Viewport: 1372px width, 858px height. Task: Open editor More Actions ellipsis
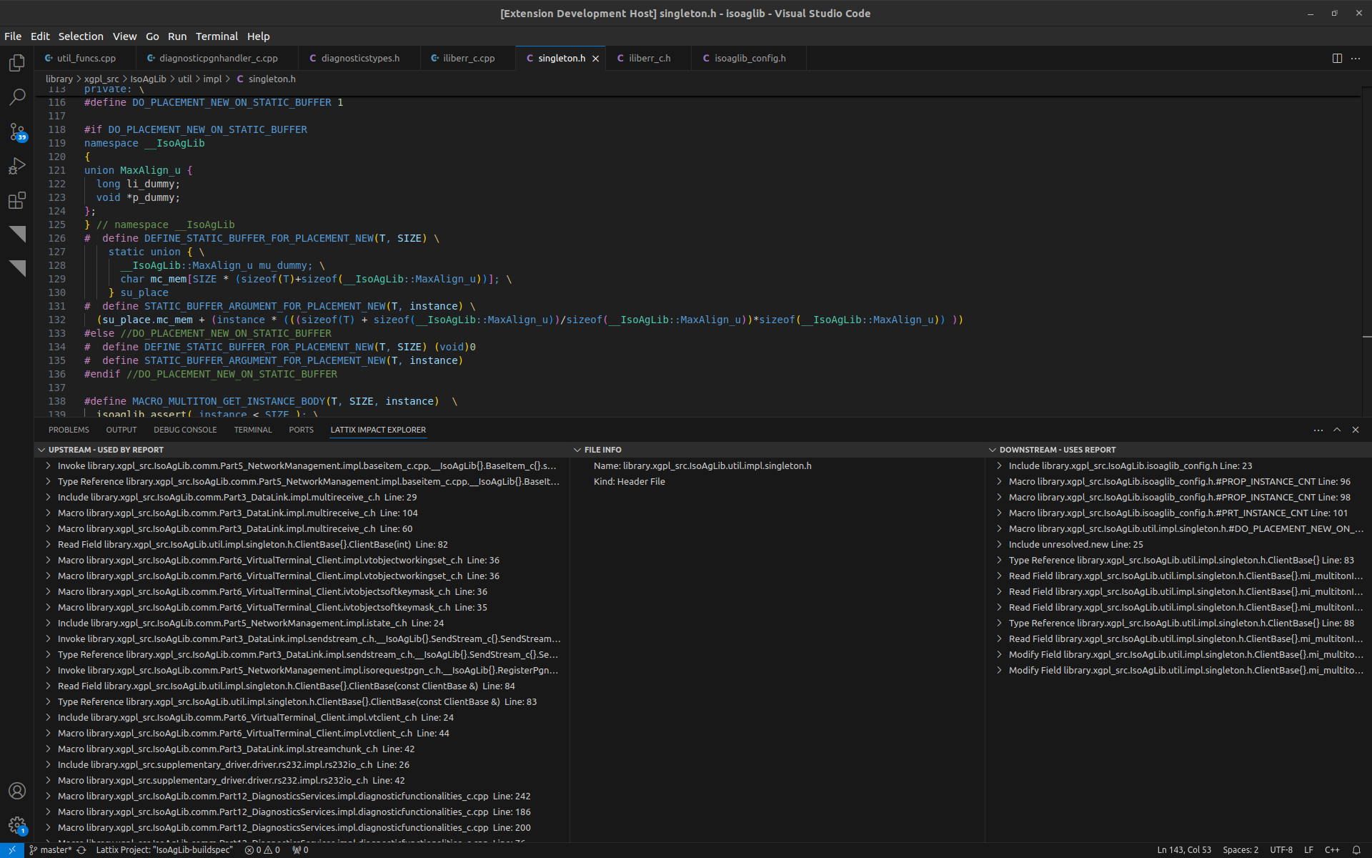1356,59
